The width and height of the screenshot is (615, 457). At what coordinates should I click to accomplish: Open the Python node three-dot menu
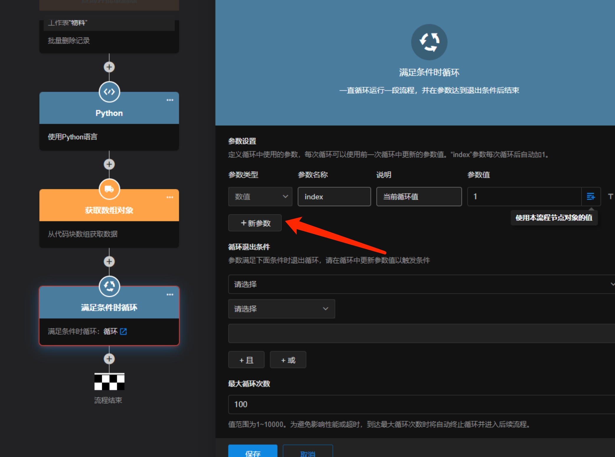click(x=170, y=100)
